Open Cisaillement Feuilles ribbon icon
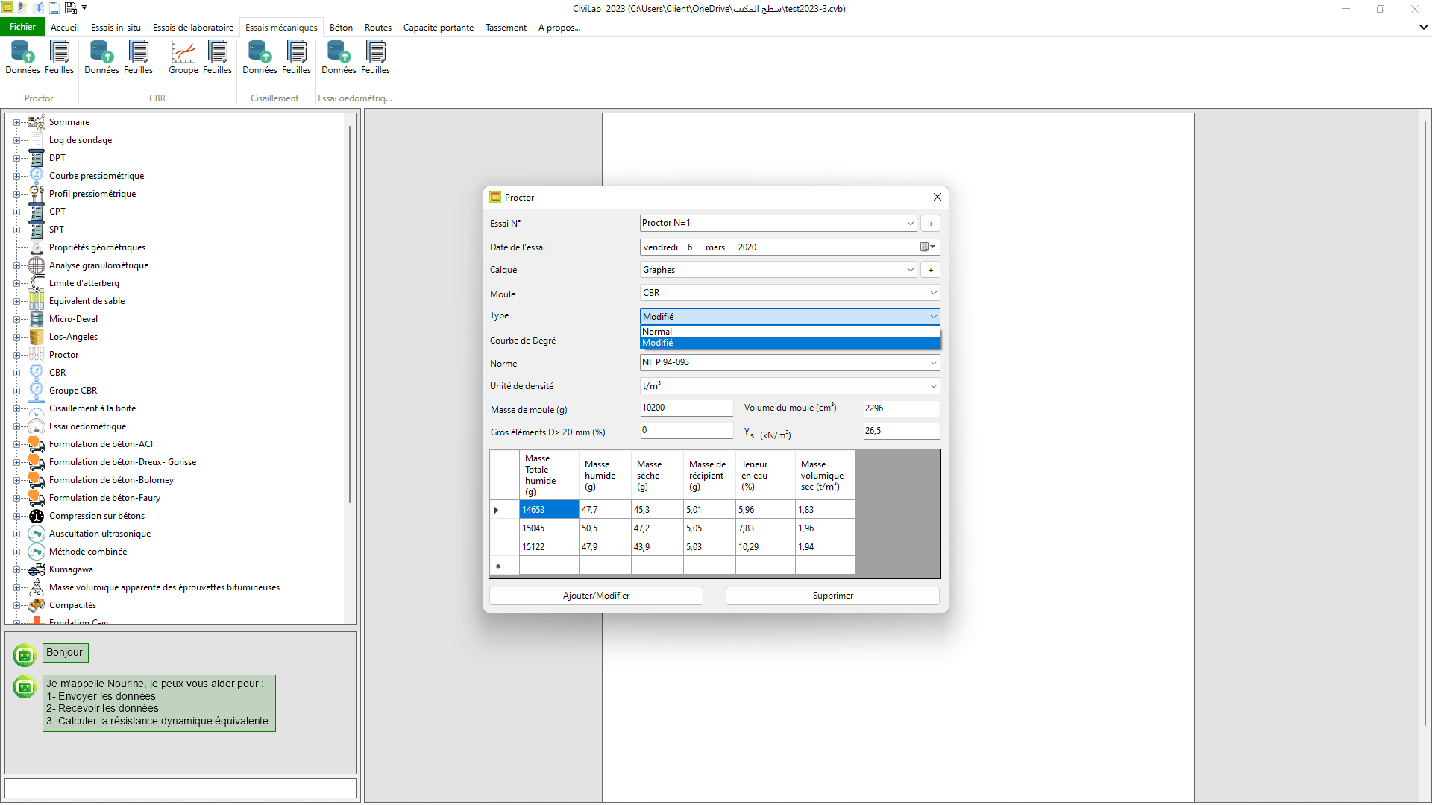This screenshot has height=805, width=1432. click(296, 57)
